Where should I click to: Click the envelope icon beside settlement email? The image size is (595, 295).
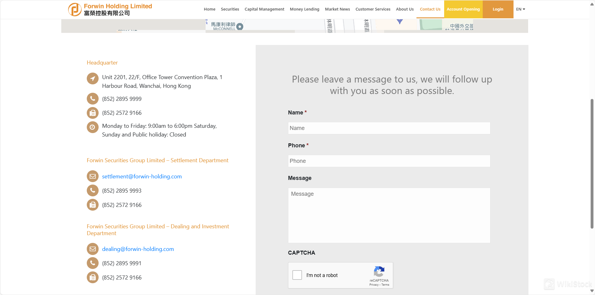[92, 176]
